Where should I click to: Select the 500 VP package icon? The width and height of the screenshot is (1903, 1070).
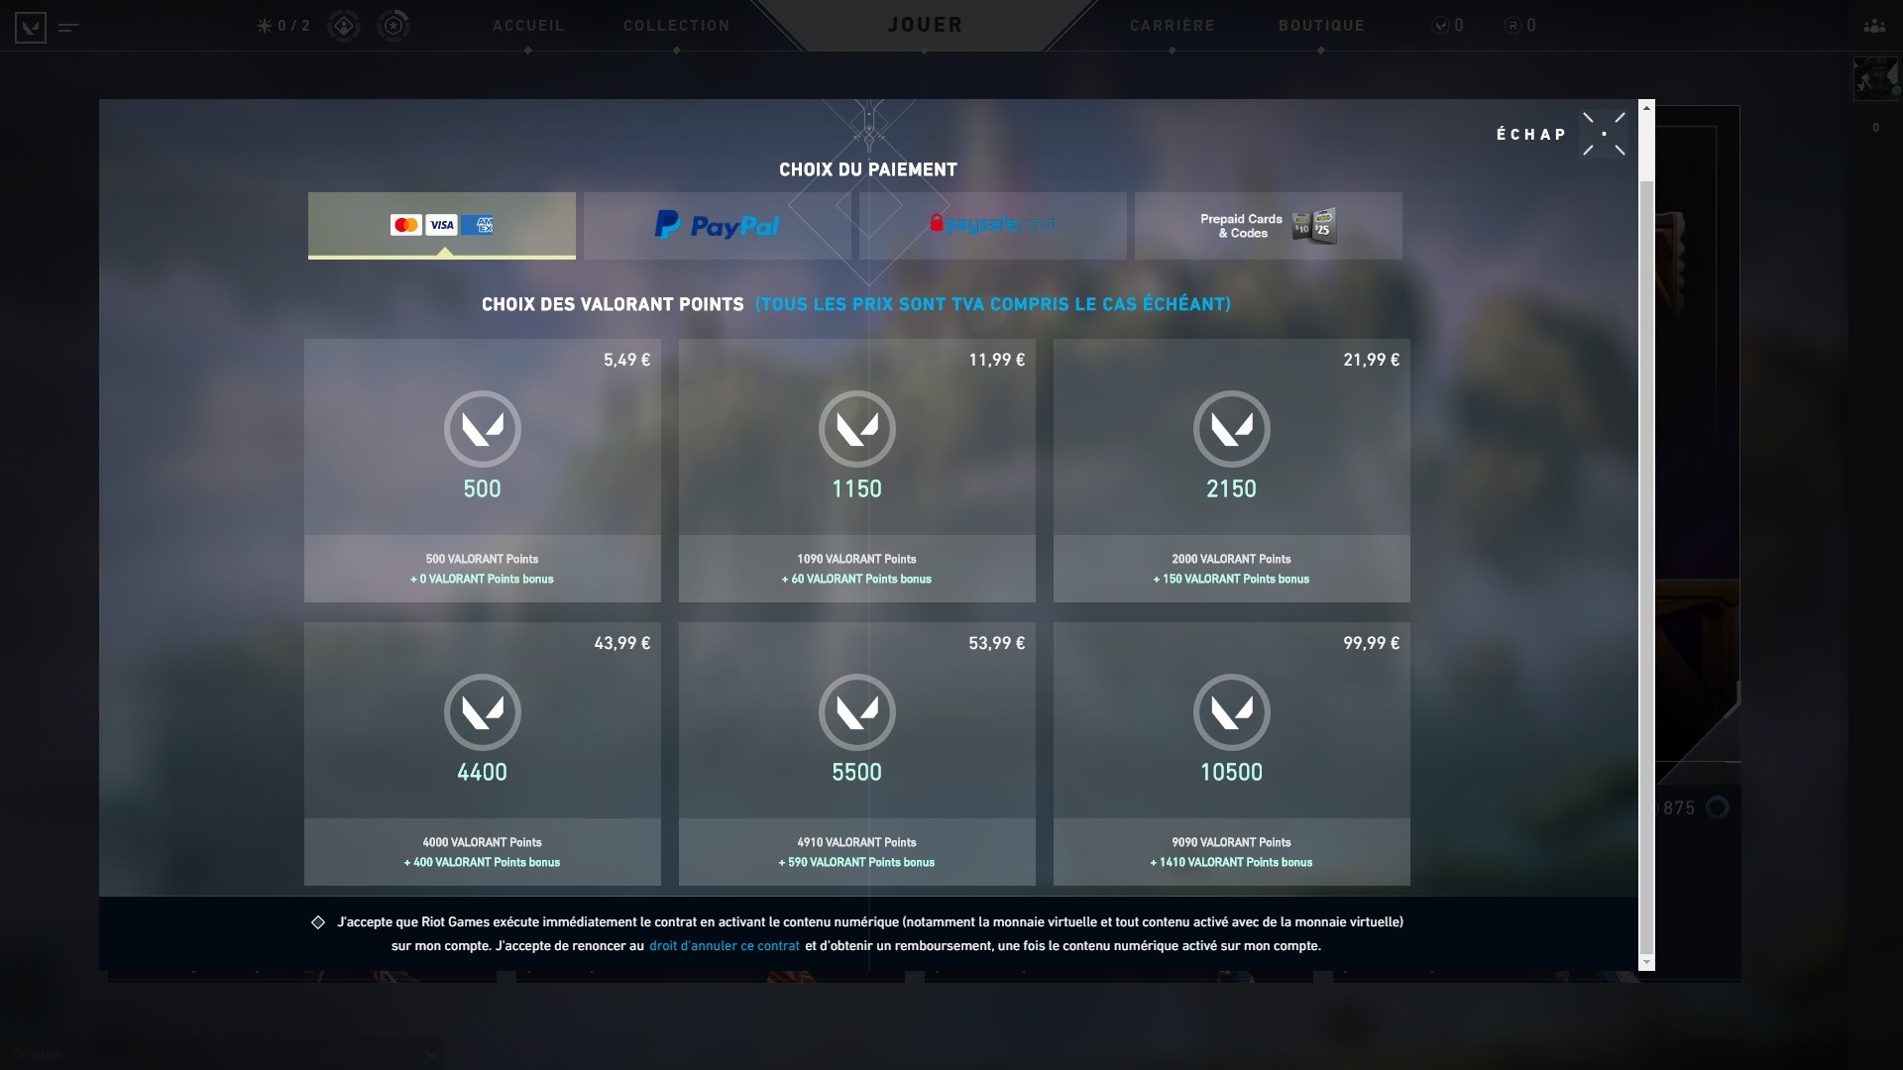click(x=481, y=427)
